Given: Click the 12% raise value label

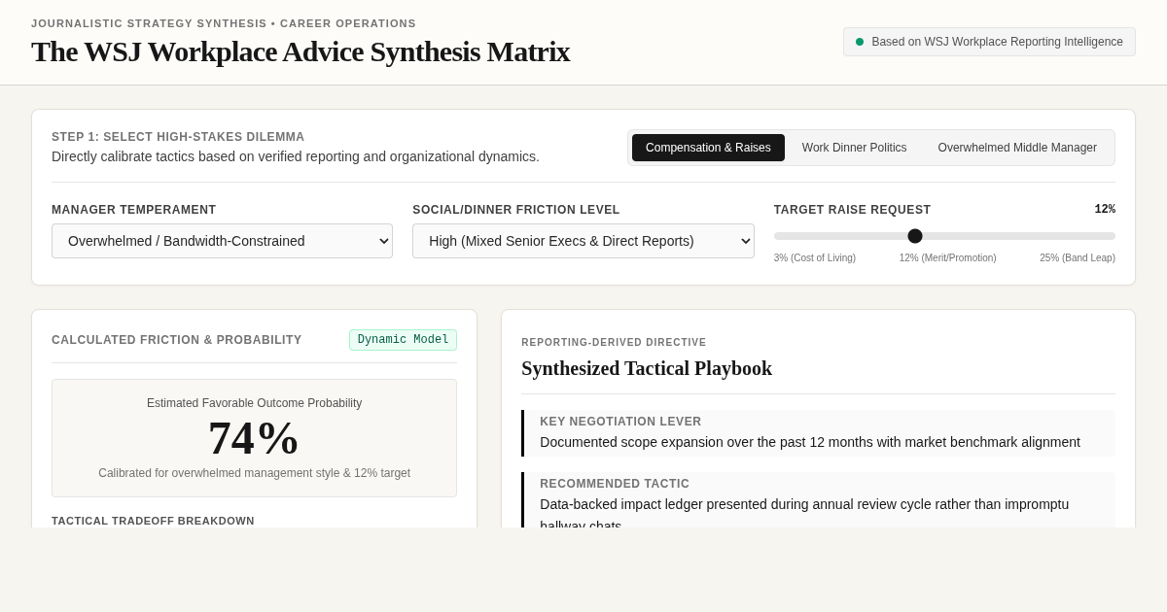Looking at the screenshot, I should pos(1105,210).
